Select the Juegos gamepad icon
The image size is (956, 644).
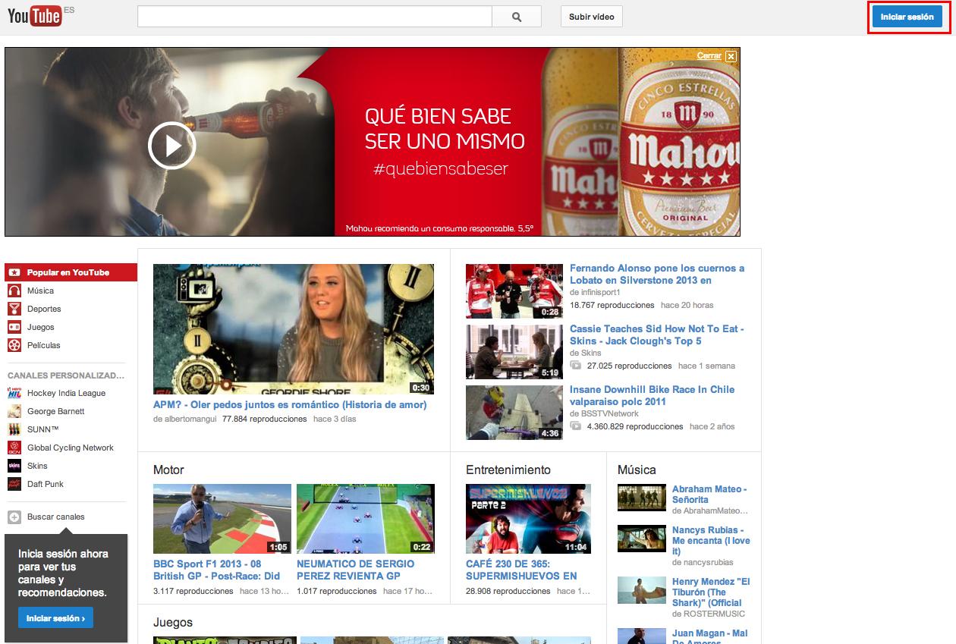point(14,328)
